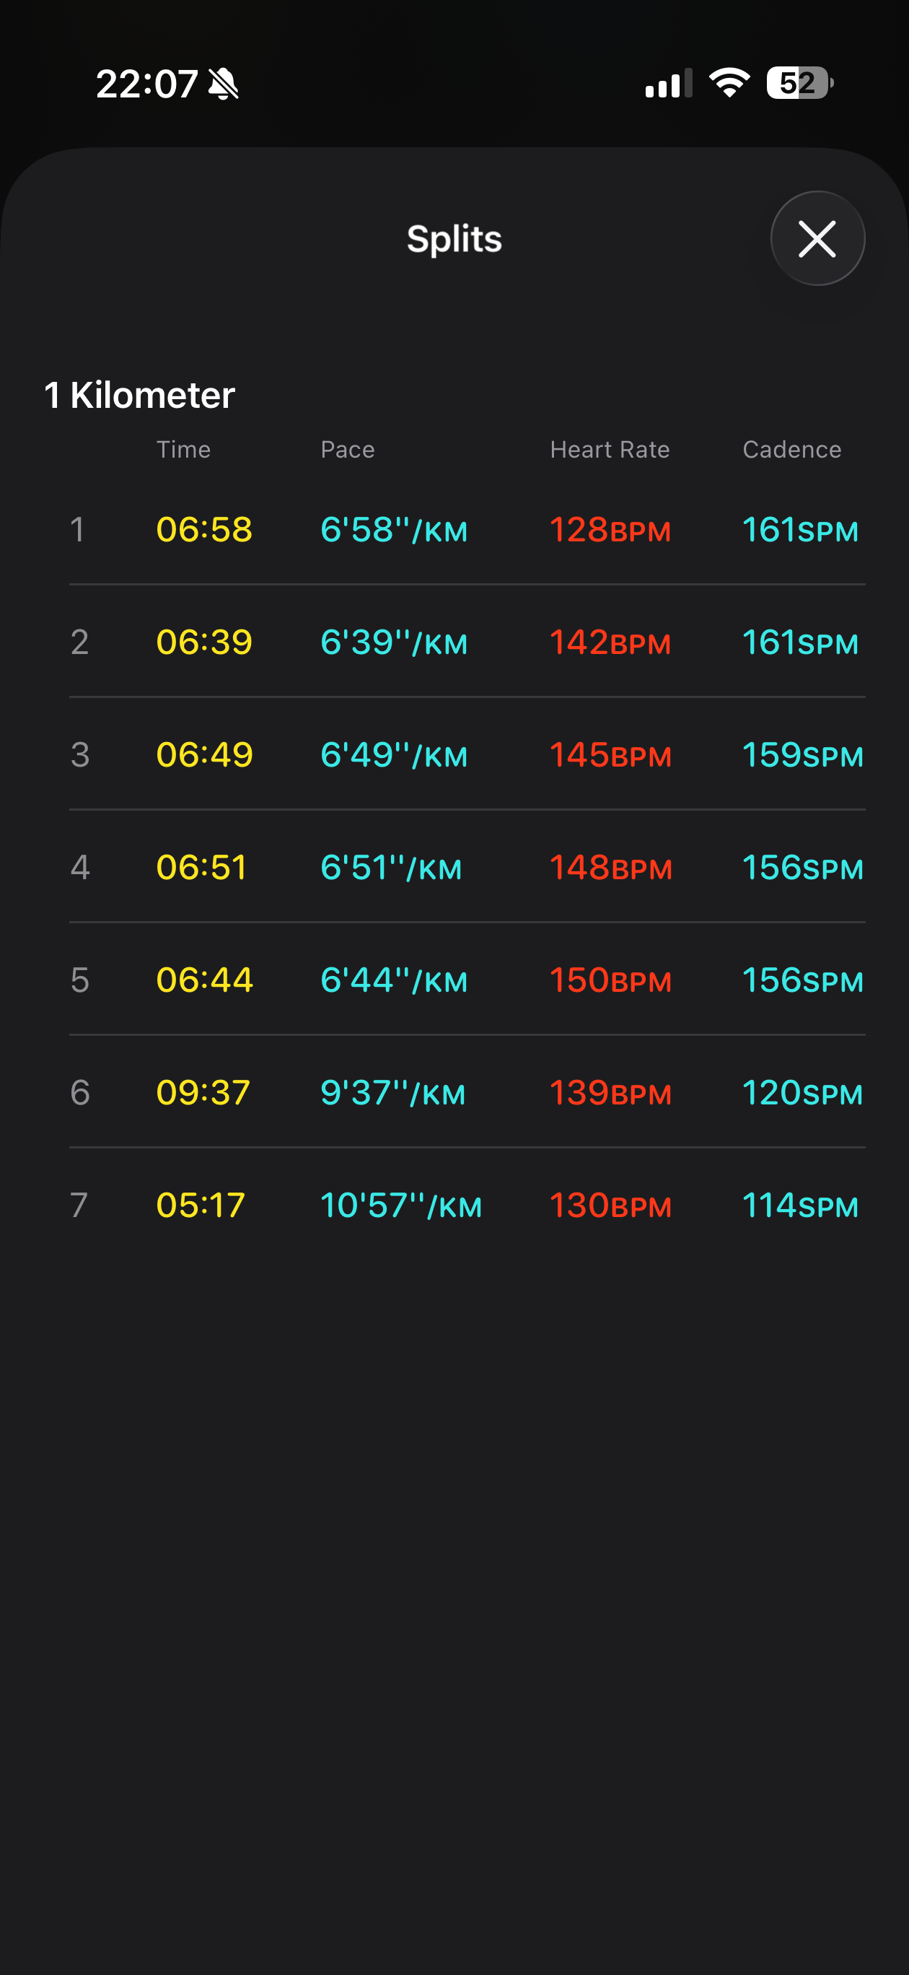The width and height of the screenshot is (909, 1975).
Task: Tap split 4 cadence 156SPM
Action: 802,868
